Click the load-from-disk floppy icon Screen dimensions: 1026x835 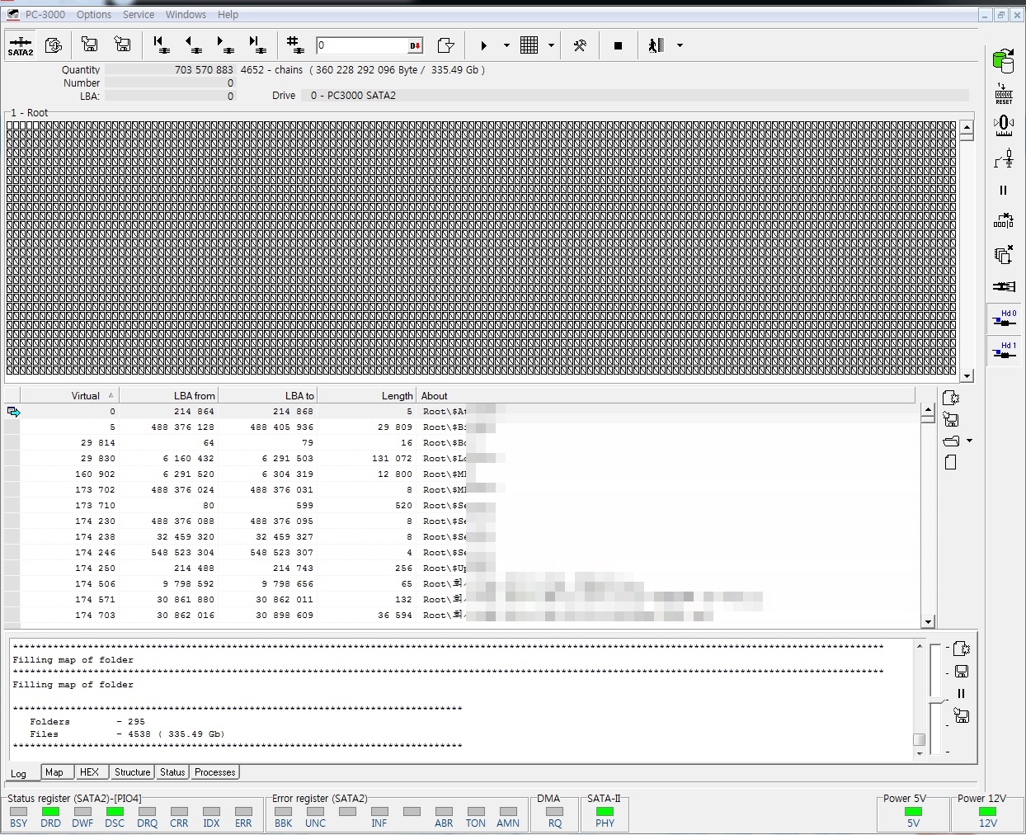90,45
